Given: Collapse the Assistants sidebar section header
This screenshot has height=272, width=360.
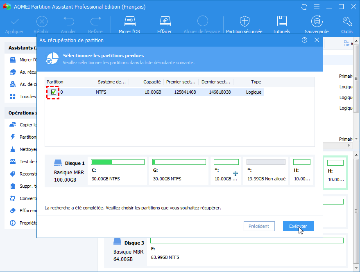Looking at the screenshot, I should coord(21,48).
